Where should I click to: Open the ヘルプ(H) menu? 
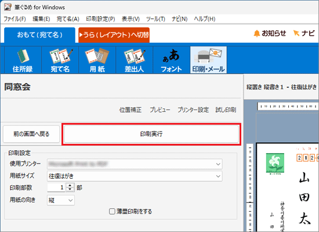[x=205, y=19]
